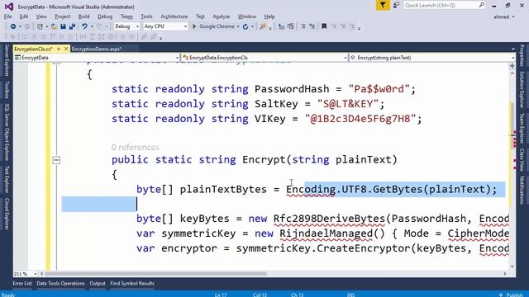Click the editor split-window handle above scrollbar
Screen dimensions: 529x297
tap(512, 66)
